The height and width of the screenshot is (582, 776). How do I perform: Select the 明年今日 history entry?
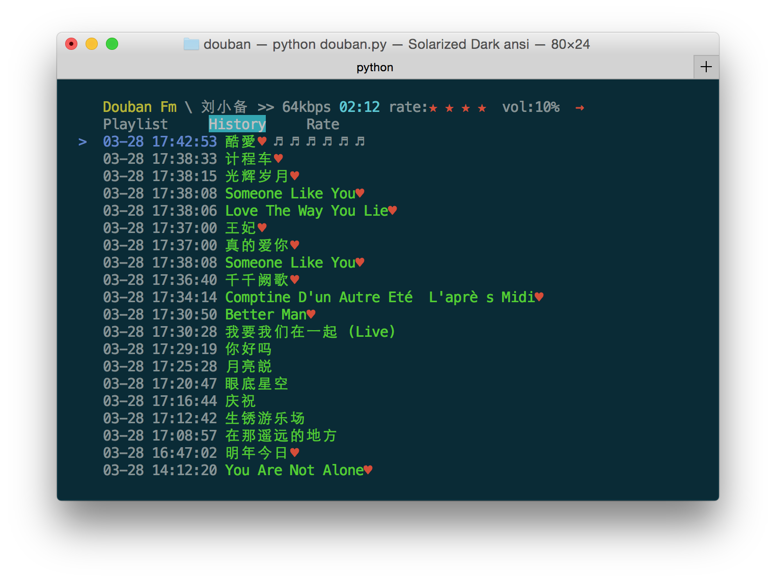[201, 453]
